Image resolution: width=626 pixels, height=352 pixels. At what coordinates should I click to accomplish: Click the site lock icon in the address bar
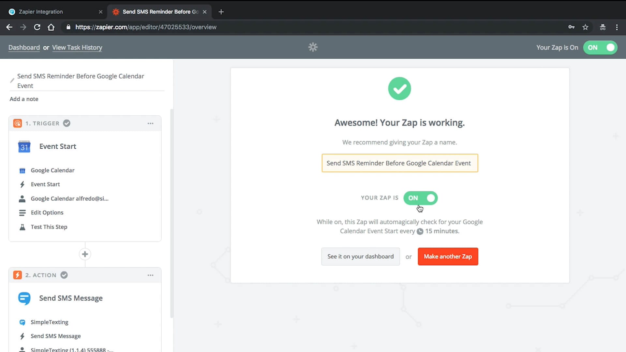click(x=68, y=27)
